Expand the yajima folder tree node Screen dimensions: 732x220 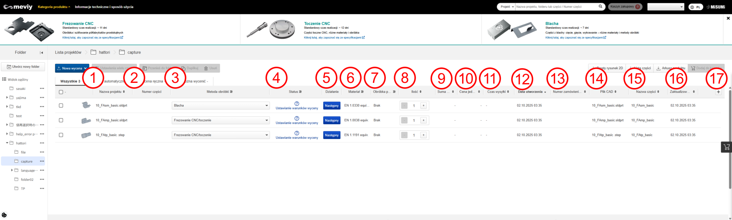pos(7,97)
